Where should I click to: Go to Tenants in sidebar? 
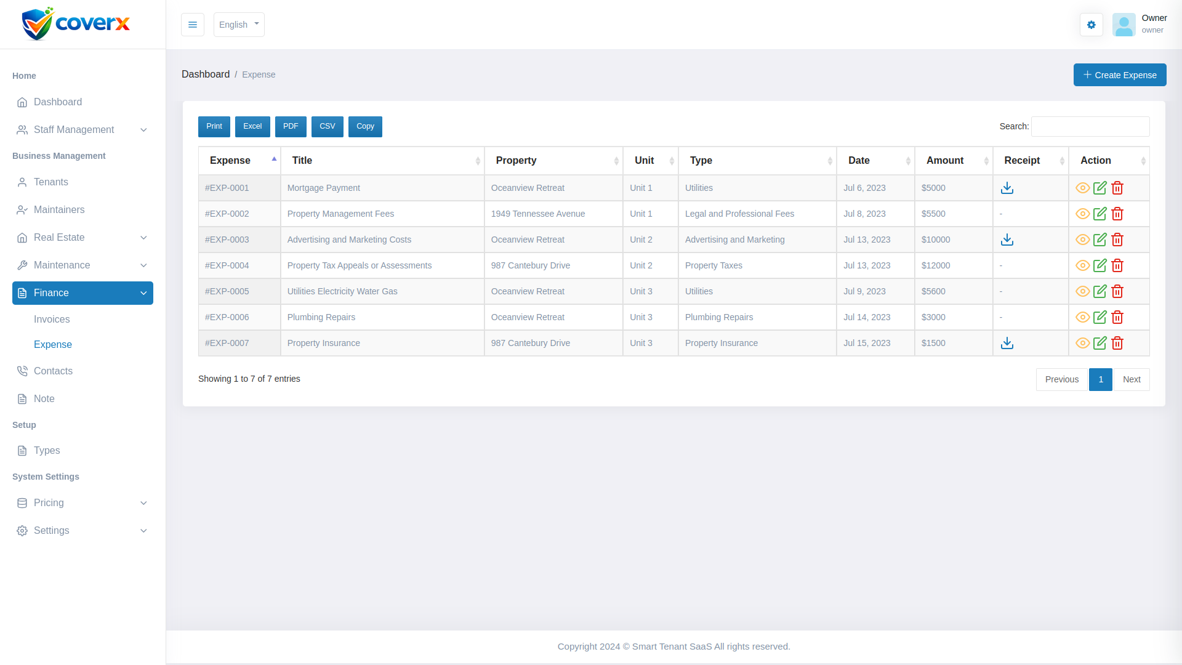[51, 182]
